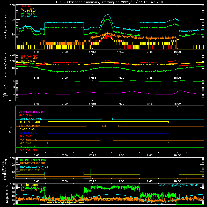Select the REAR_DEC_CHAN/128 legend label

34,167
